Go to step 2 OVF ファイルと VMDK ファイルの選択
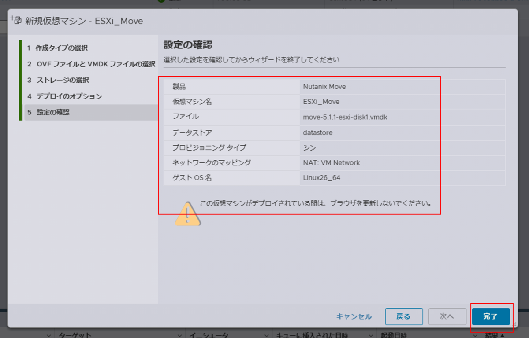This screenshot has height=338, width=529. (91, 64)
